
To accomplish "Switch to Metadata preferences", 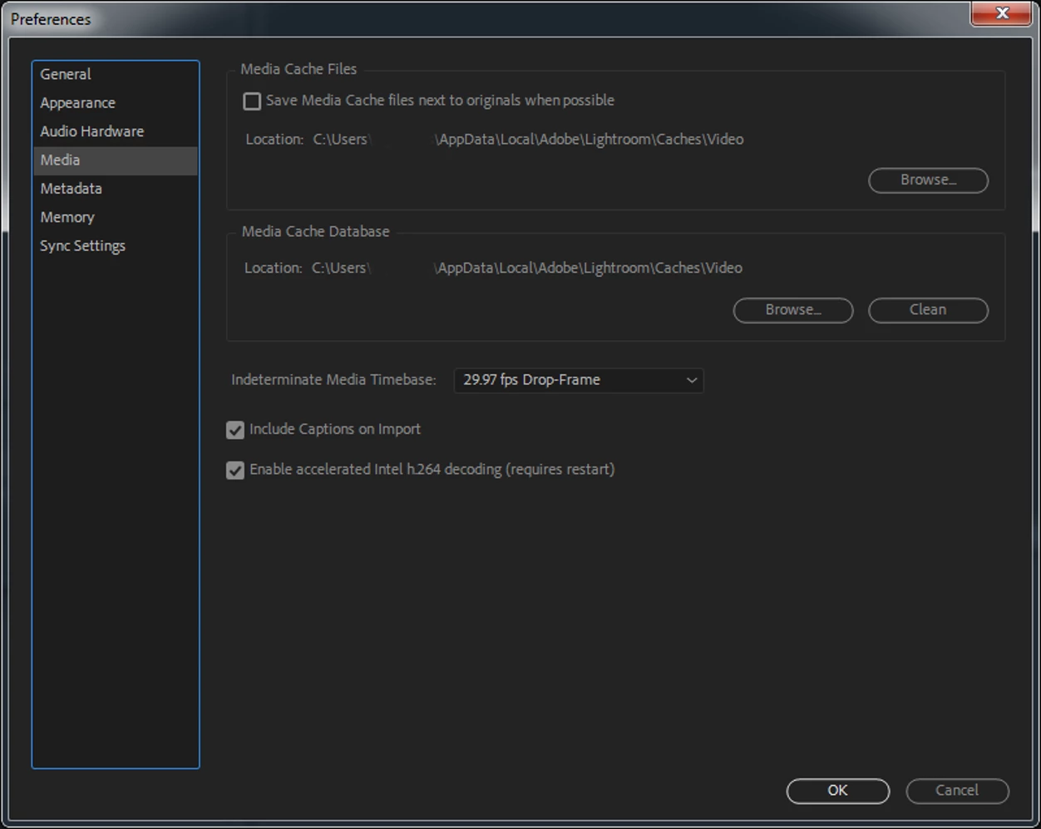I will [115, 189].
